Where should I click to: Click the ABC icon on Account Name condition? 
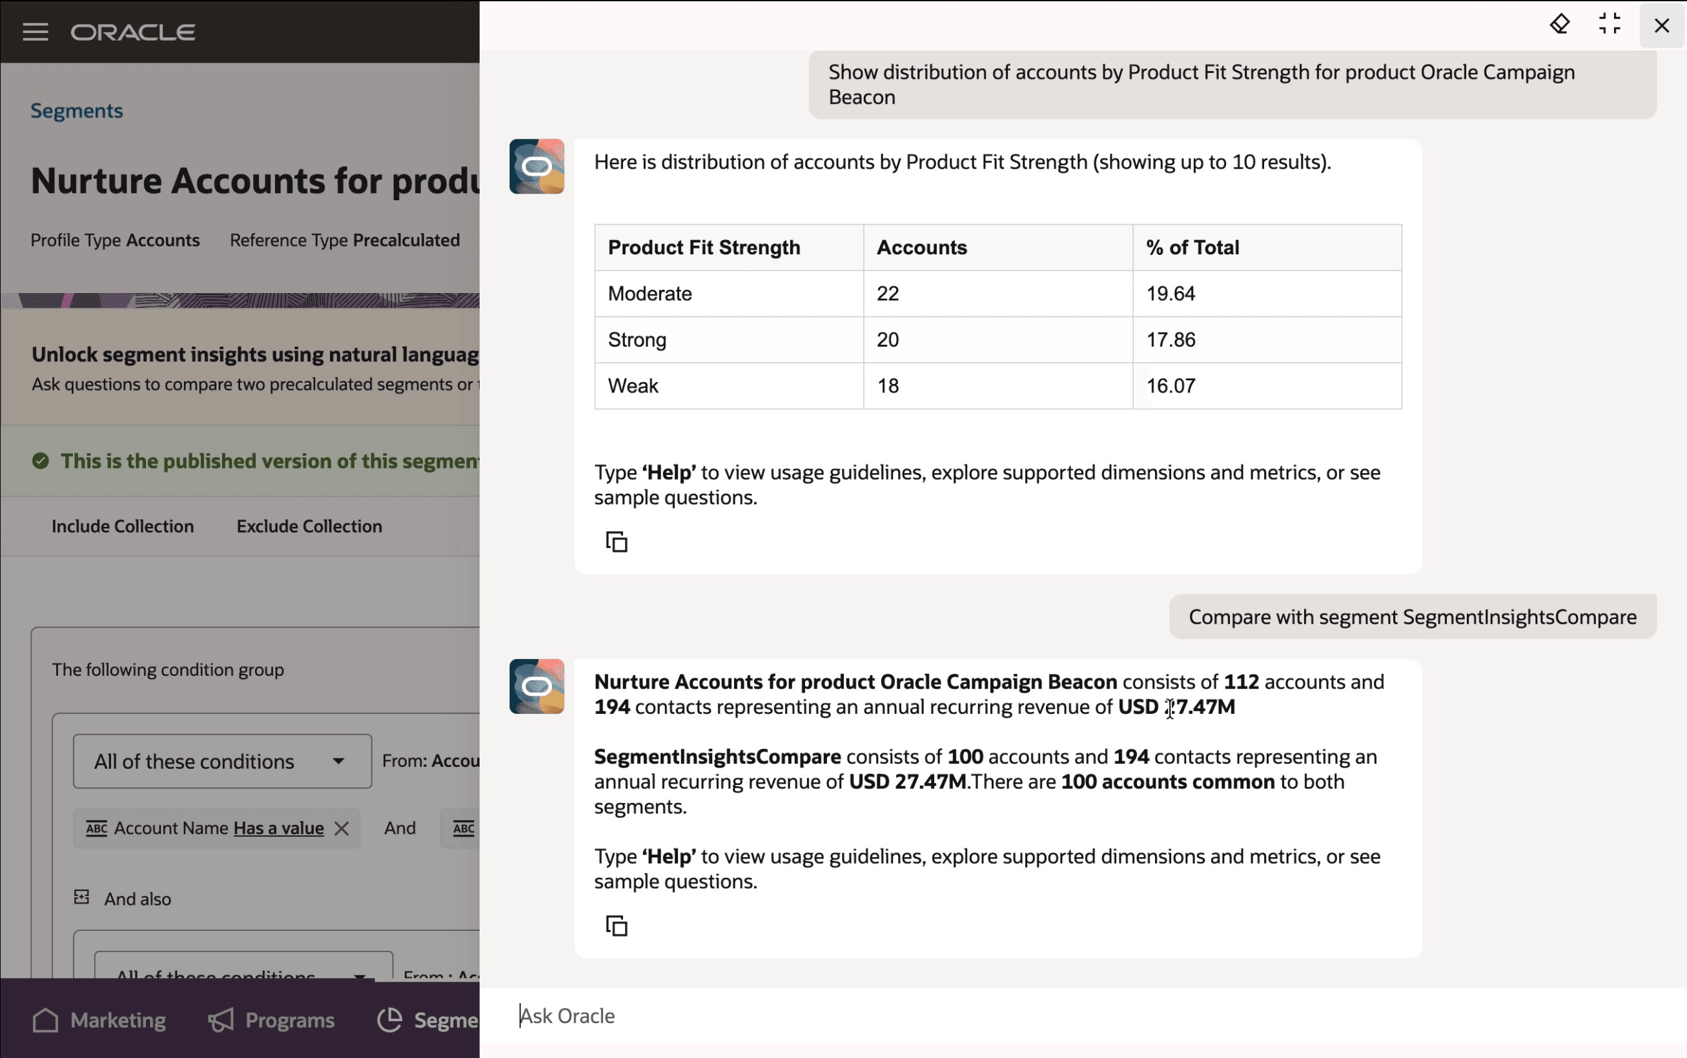coord(97,828)
